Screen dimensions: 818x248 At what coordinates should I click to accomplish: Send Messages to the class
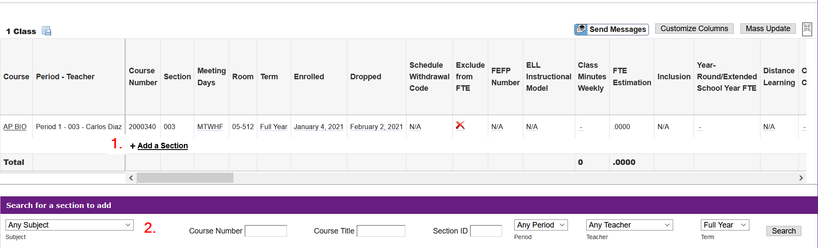(611, 29)
